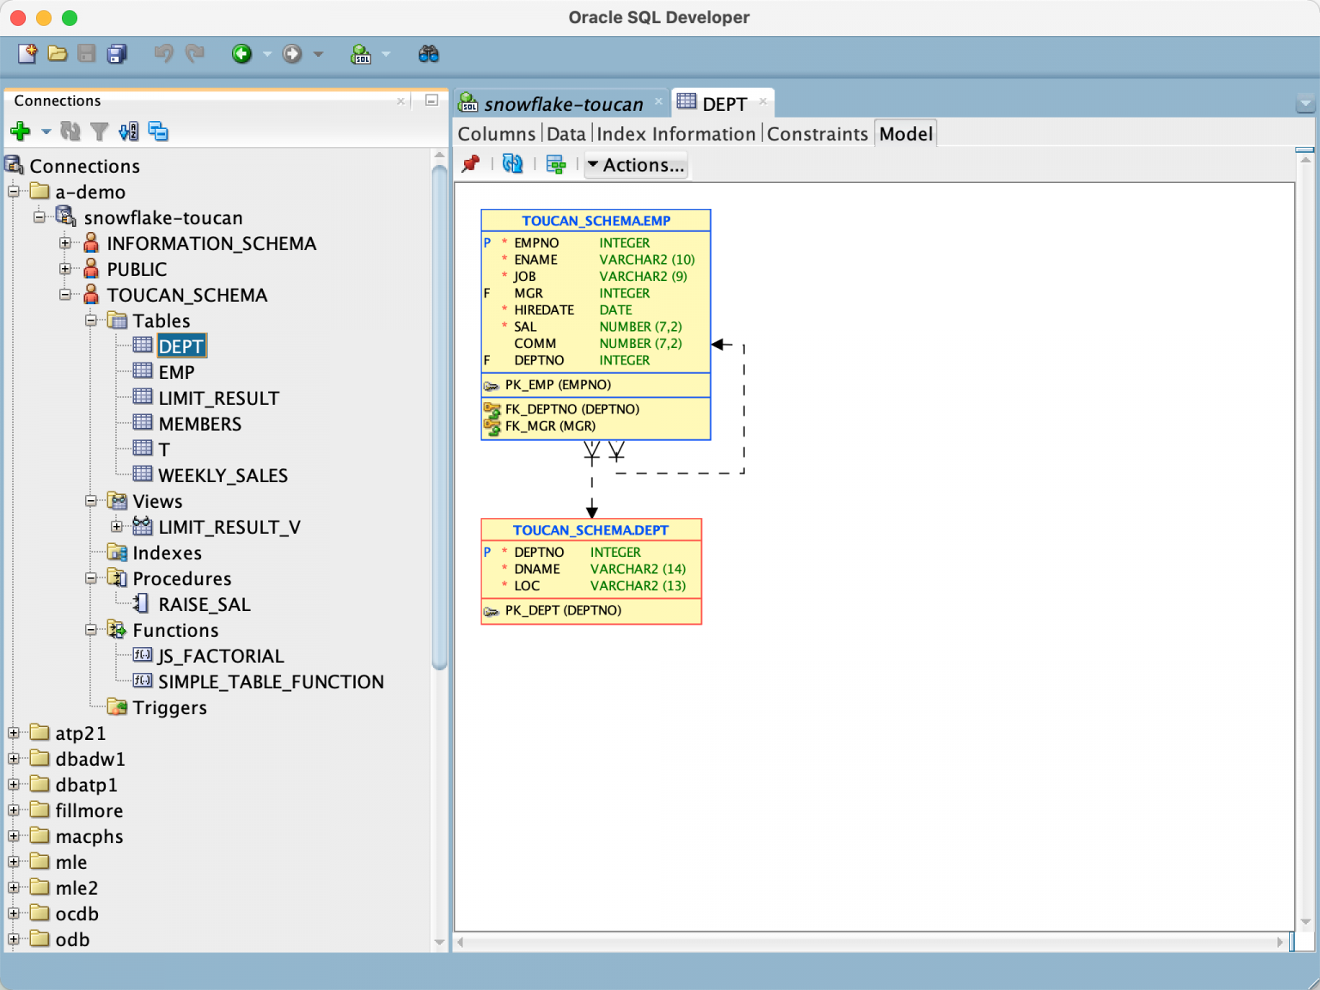Click the binoculars Find icon in toolbar
The height and width of the screenshot is (990, 1320).
click(x=428, y=53)
